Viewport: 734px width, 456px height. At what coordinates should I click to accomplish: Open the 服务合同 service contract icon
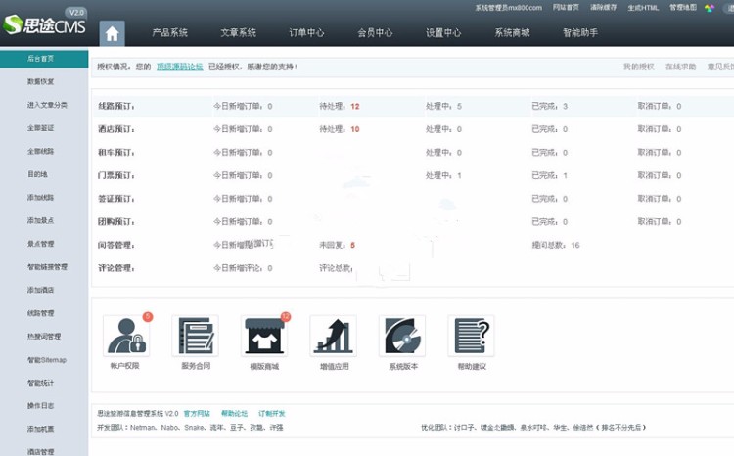pyautogui.click(x=195, y=336)
